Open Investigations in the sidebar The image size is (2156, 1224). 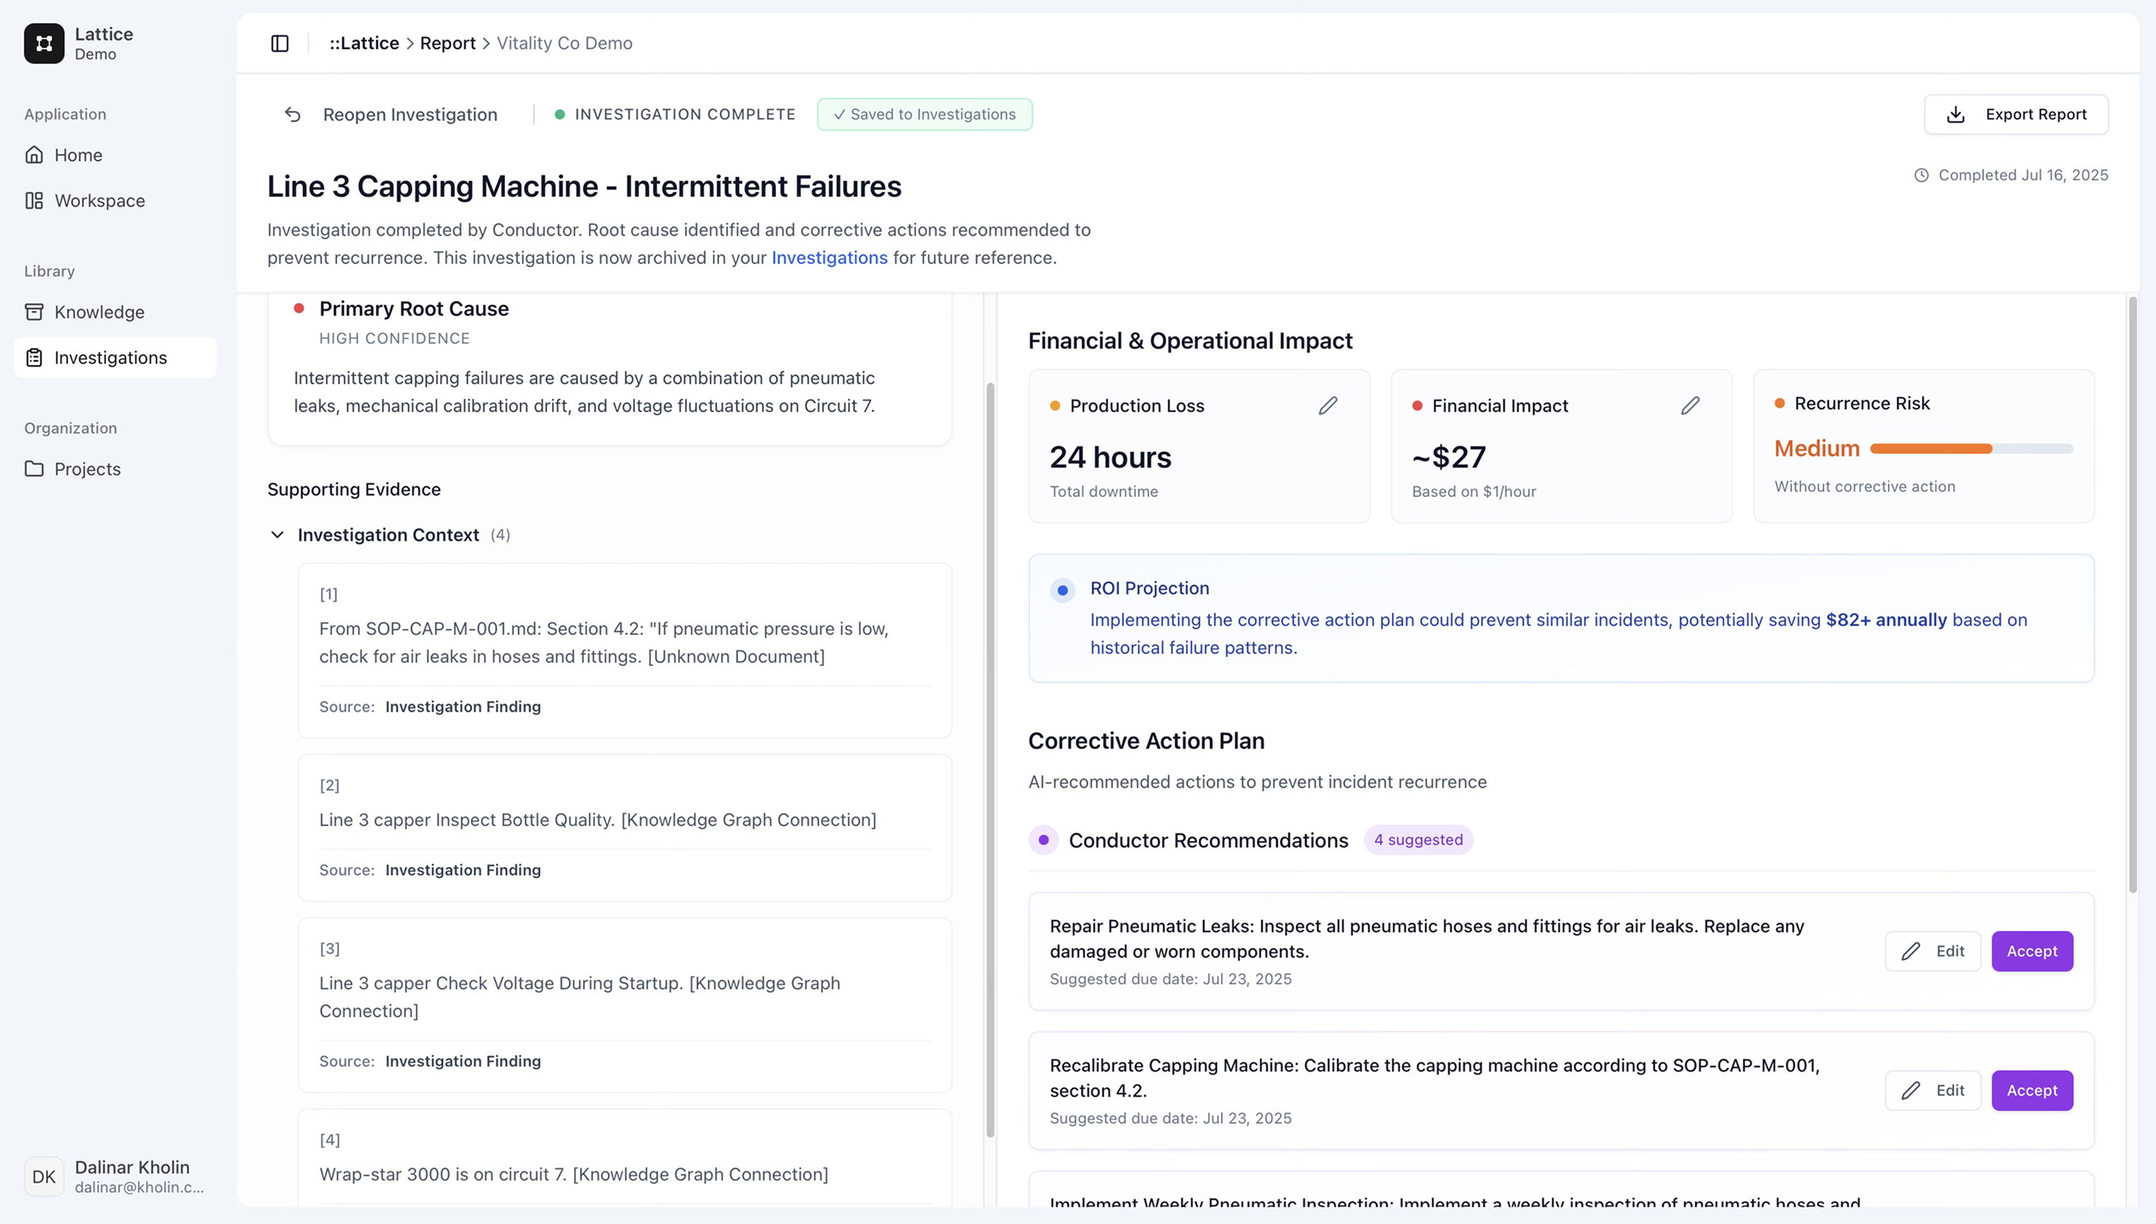(115, 357)
